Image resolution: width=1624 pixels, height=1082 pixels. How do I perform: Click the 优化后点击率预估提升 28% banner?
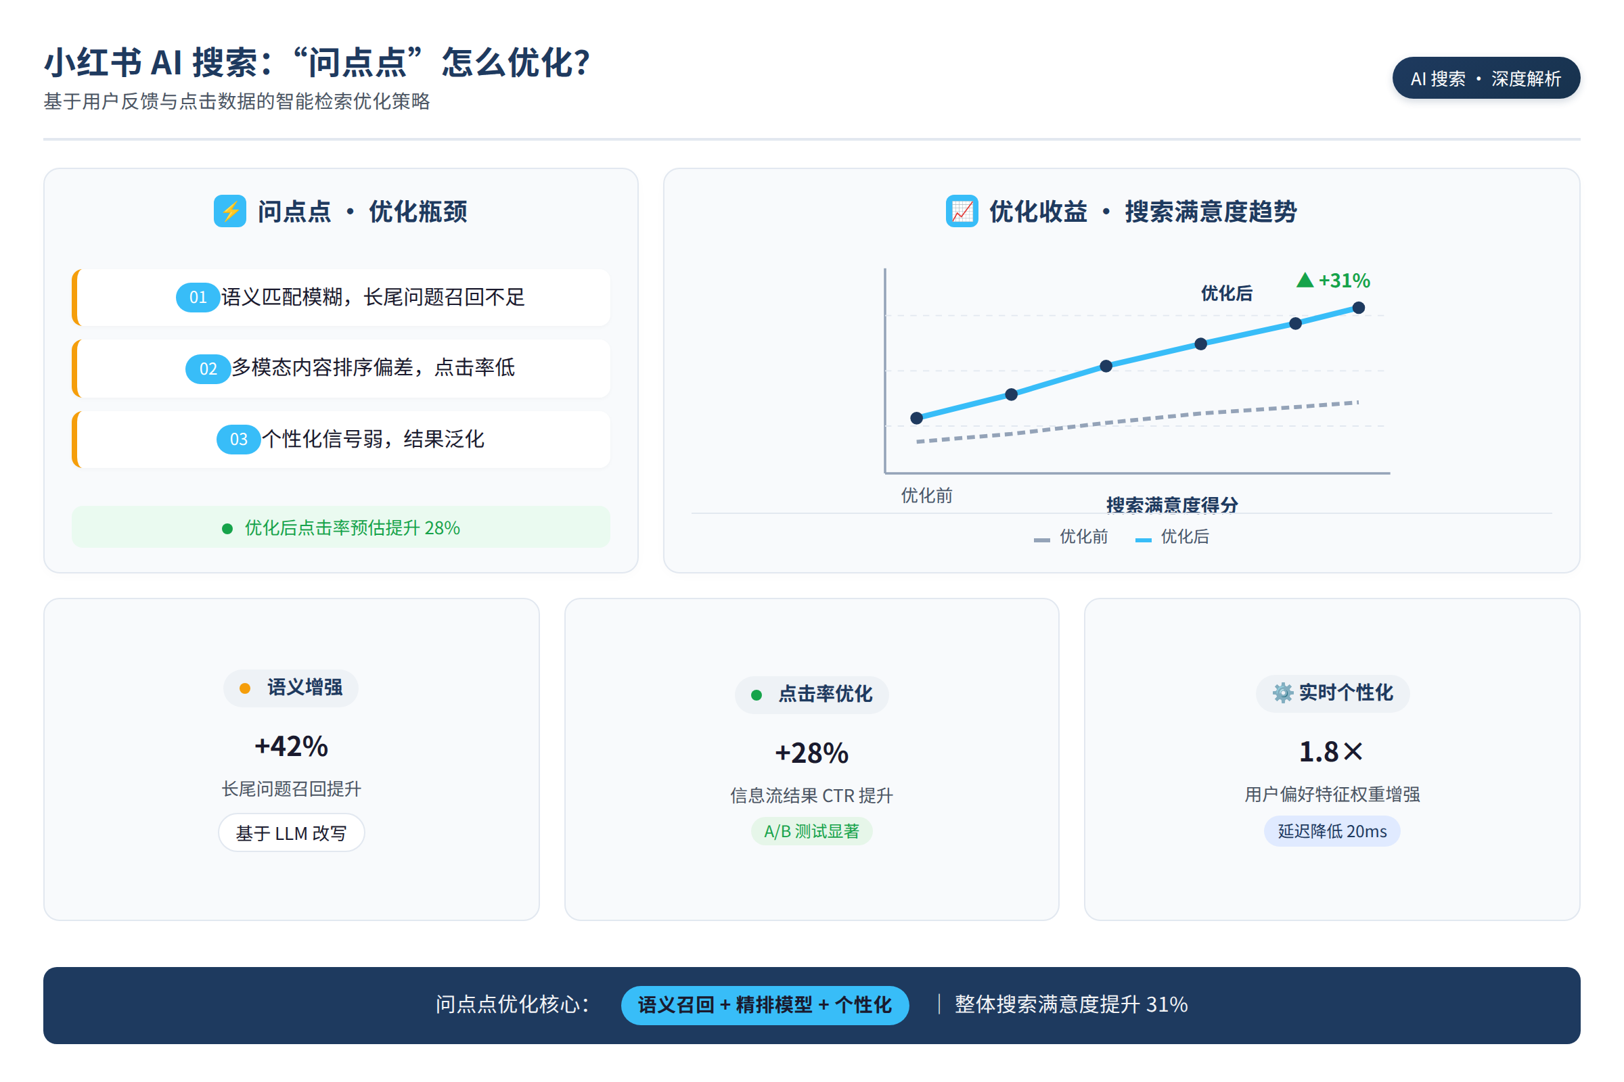point(341,527)
